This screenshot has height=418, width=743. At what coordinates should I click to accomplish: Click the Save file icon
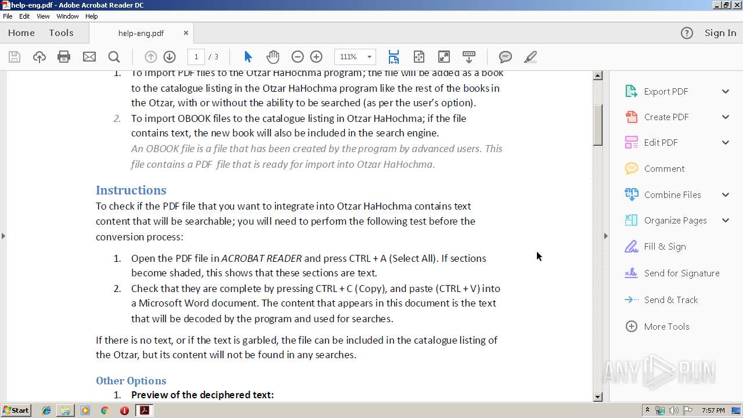(x=15, y=57)
